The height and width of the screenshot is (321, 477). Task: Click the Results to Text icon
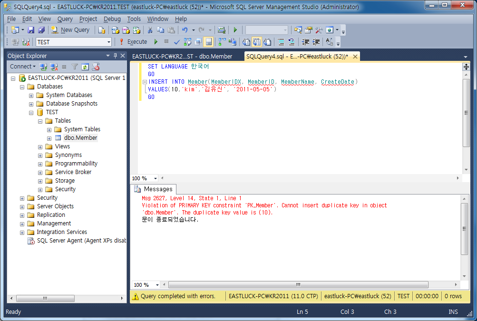(246, 42)
